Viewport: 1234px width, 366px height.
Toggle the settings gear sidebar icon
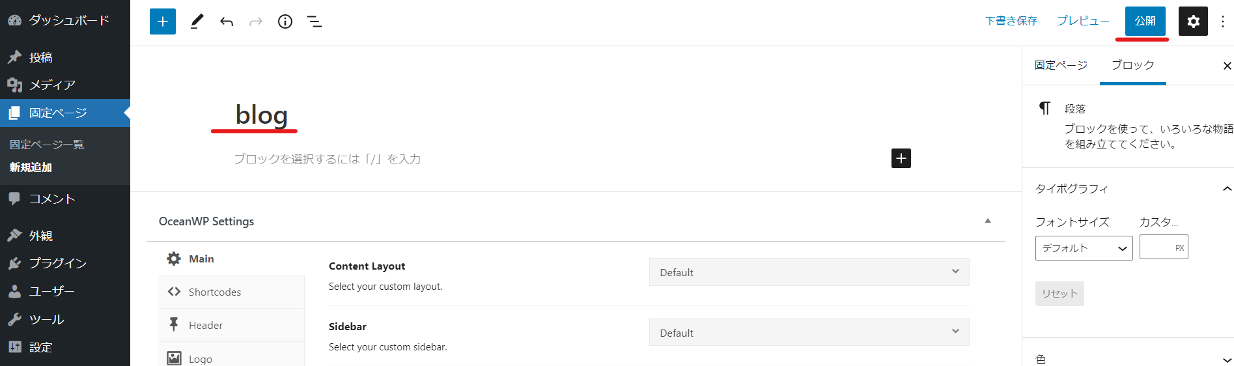pyautogui.click(x=1193, y=21)
